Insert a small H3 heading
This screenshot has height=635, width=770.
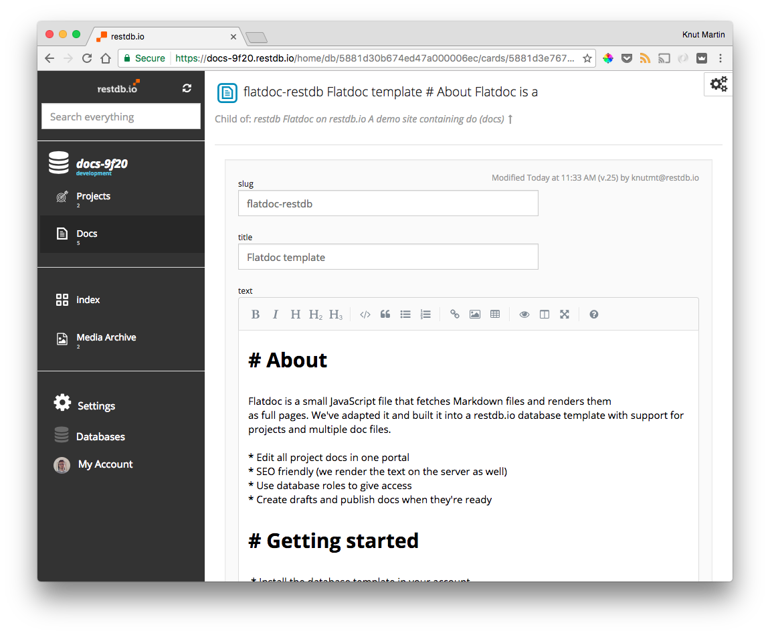(x=336, y=314)
